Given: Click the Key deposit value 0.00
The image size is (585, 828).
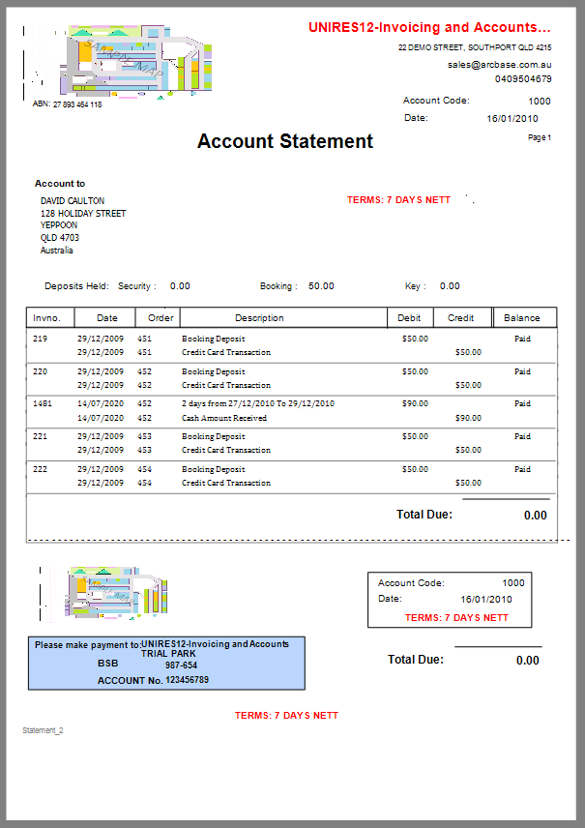Looking at the screenshot, I should pyautogui.click(x=450, y=285).
